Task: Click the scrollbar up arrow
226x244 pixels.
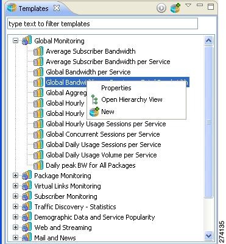Action: (x=208, y=41)
